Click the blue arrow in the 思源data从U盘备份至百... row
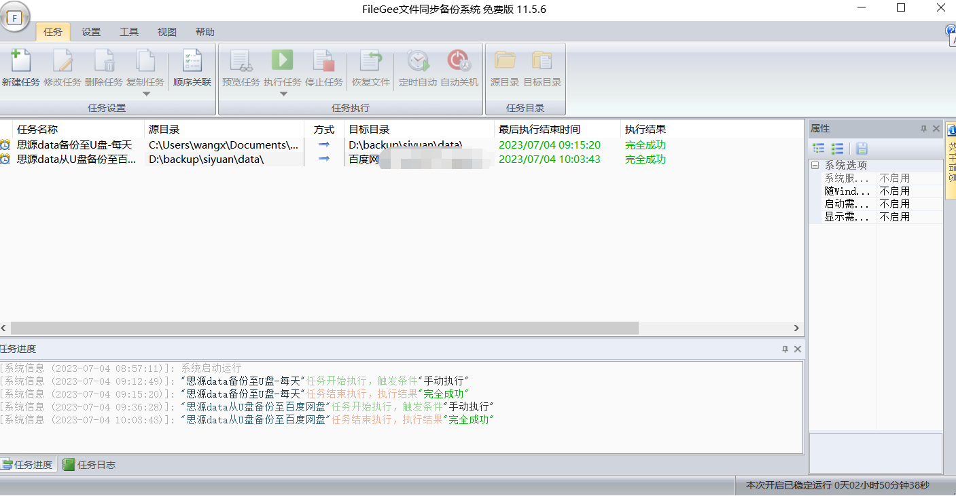The image size is (956, 496). pos(324,159)
